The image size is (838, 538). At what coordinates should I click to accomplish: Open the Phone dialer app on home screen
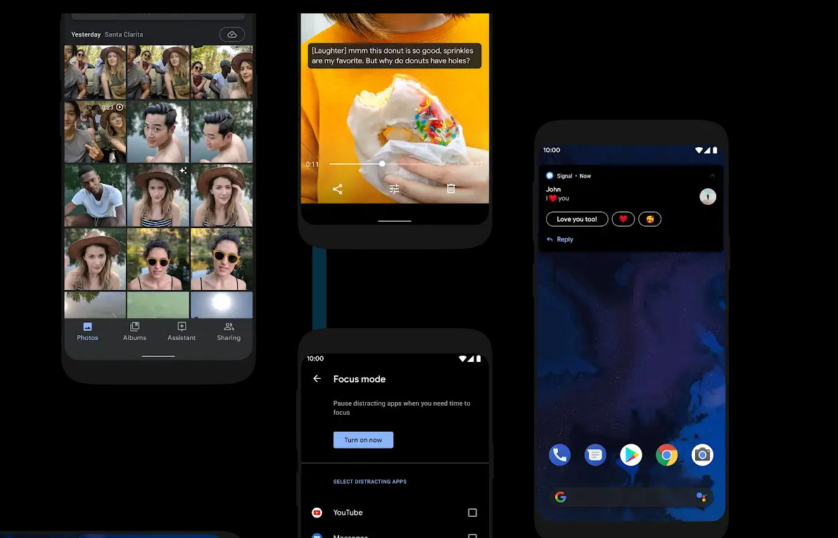[559, 455]
